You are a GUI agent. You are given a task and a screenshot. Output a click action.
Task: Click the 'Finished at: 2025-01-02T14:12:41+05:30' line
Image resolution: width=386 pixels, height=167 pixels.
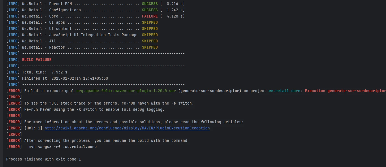pos(57,78)
